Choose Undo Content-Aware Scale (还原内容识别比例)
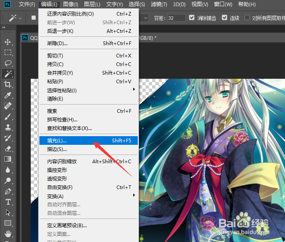Viewport: 285px width, 242px height. (x=89, y=14)
